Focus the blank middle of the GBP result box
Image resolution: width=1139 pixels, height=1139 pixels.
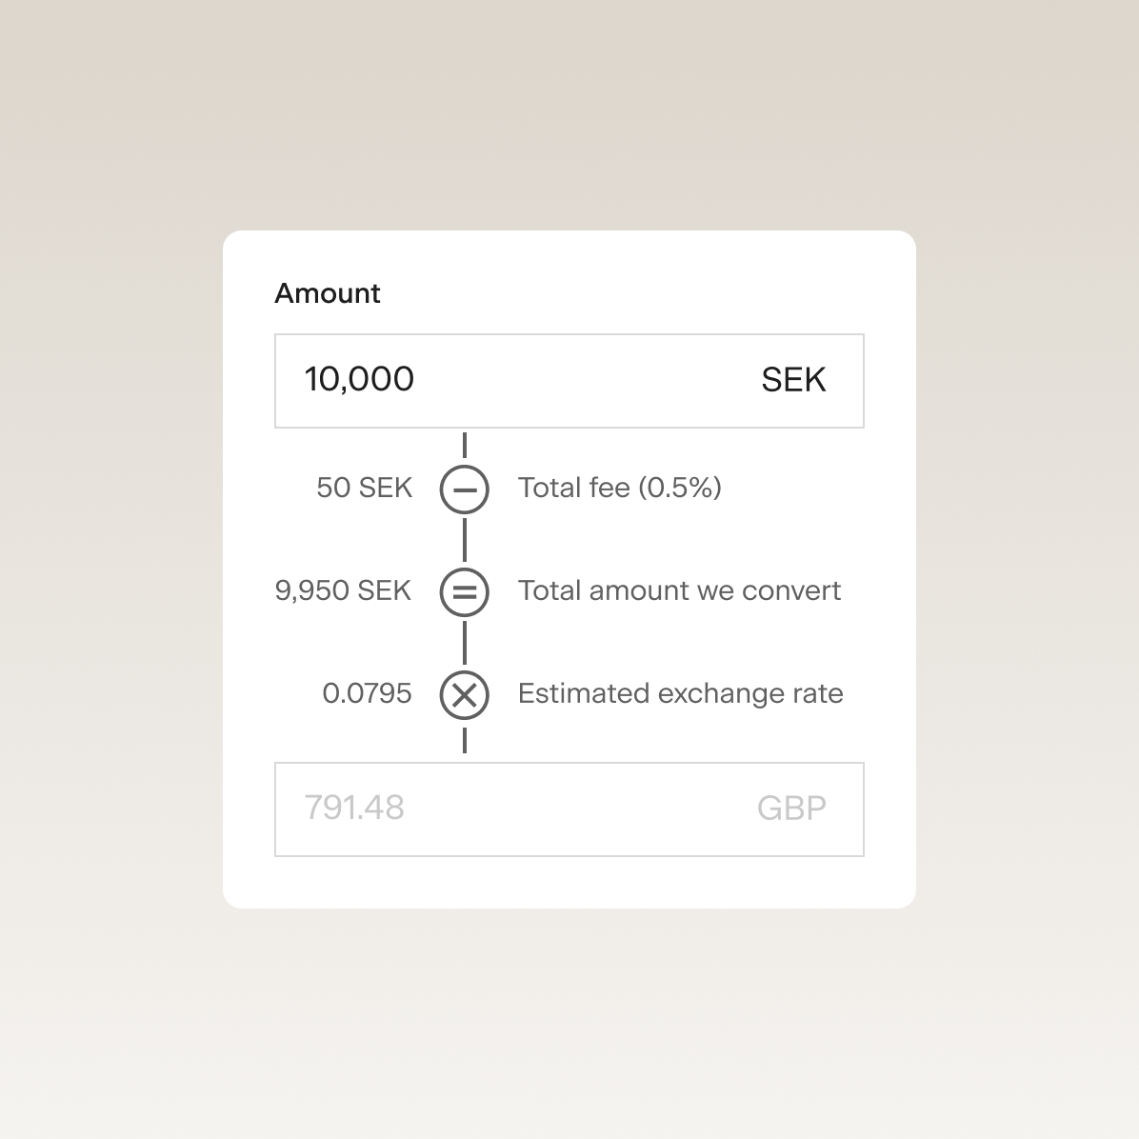pyautogui.click(x=581, y=809)
